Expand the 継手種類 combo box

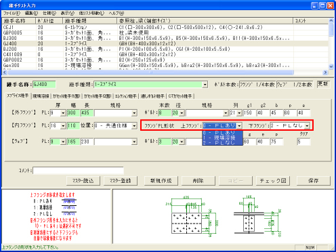[x=205, y=85]
